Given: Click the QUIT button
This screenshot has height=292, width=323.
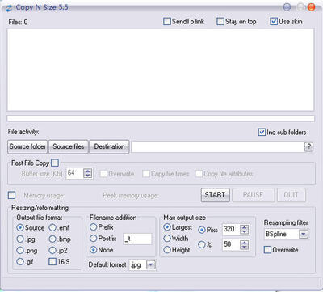Looking at the screenshot, I should click(x=292, y=195).
